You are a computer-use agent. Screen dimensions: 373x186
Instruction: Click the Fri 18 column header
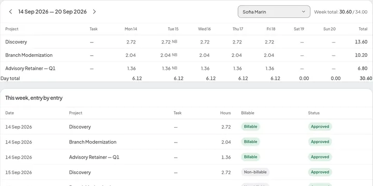pos(271,29)
